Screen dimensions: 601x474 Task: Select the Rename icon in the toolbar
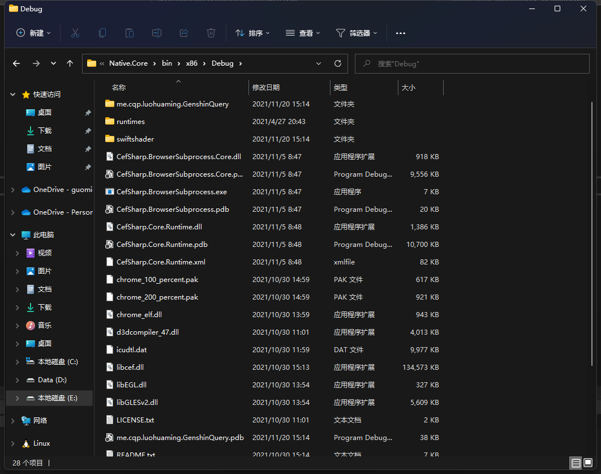[157, 33]
